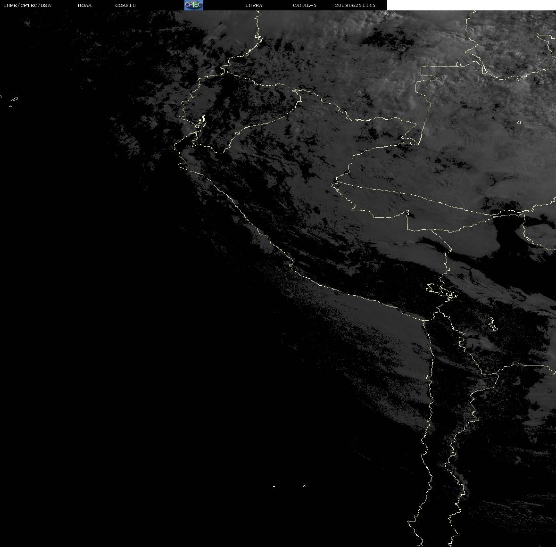Click the CANAL-5 channel label
The height and width of the screenshot is (547, 556).
click(305, 5)
